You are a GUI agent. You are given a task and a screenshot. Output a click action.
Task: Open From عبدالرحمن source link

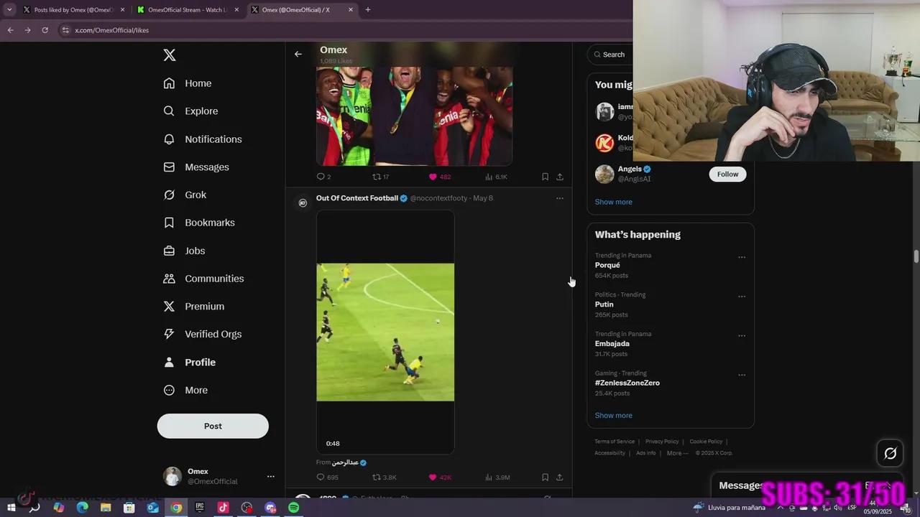point(341,462)
